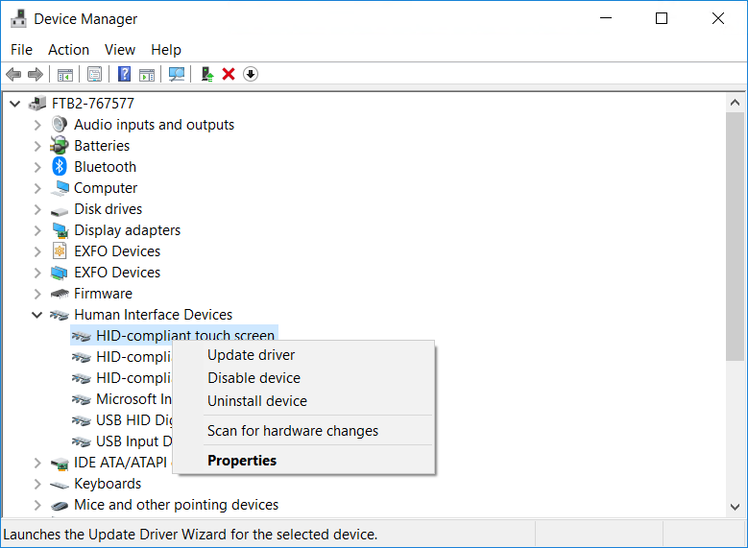This screenshot has width=748, height=548.
Task: Click the Display adapters icon
Action: coord(60,230)
